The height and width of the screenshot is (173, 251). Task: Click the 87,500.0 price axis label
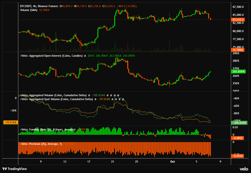pyautogui.click(x=238, y=7)
